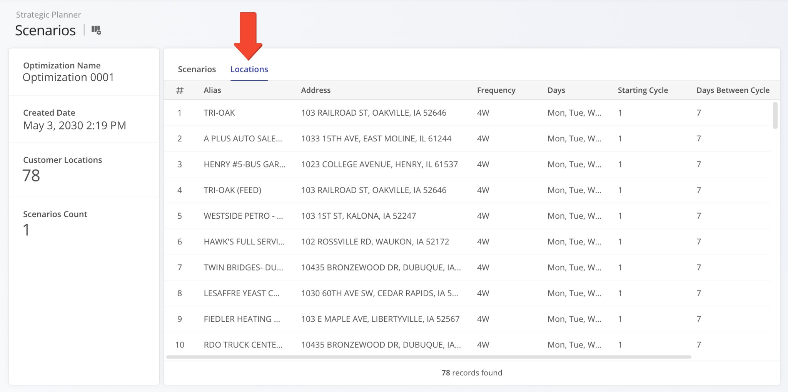Viewport: 788px width, 392px height.
Task: Click the Days cell in the WESTSIDE PETRO row
Action: (574, 216)
